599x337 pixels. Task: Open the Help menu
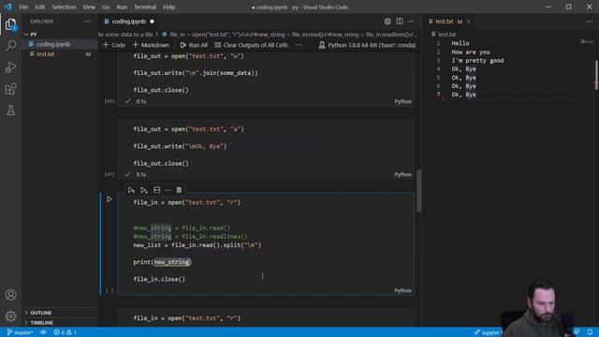pos(168,7)
